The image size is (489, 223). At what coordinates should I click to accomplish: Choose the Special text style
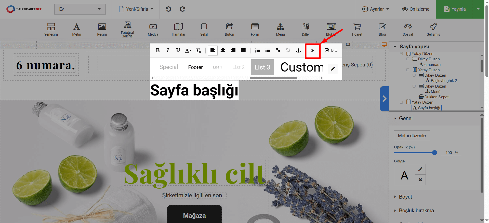coord(169,67)
